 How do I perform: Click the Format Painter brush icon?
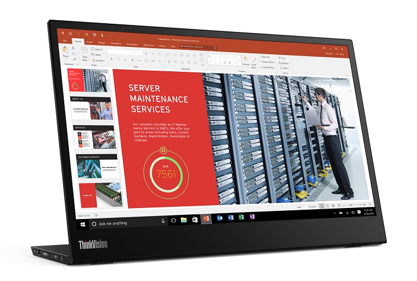[75, 59]
